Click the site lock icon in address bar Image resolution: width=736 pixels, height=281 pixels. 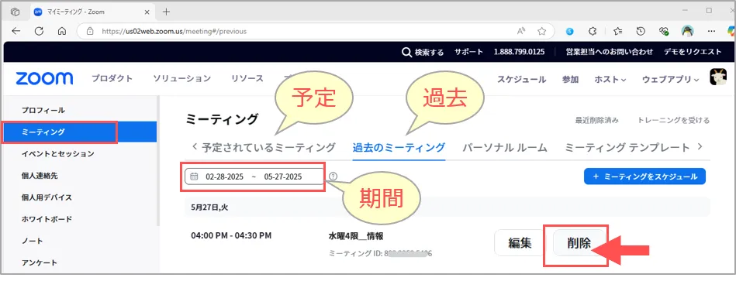click(x=91, y=32)
